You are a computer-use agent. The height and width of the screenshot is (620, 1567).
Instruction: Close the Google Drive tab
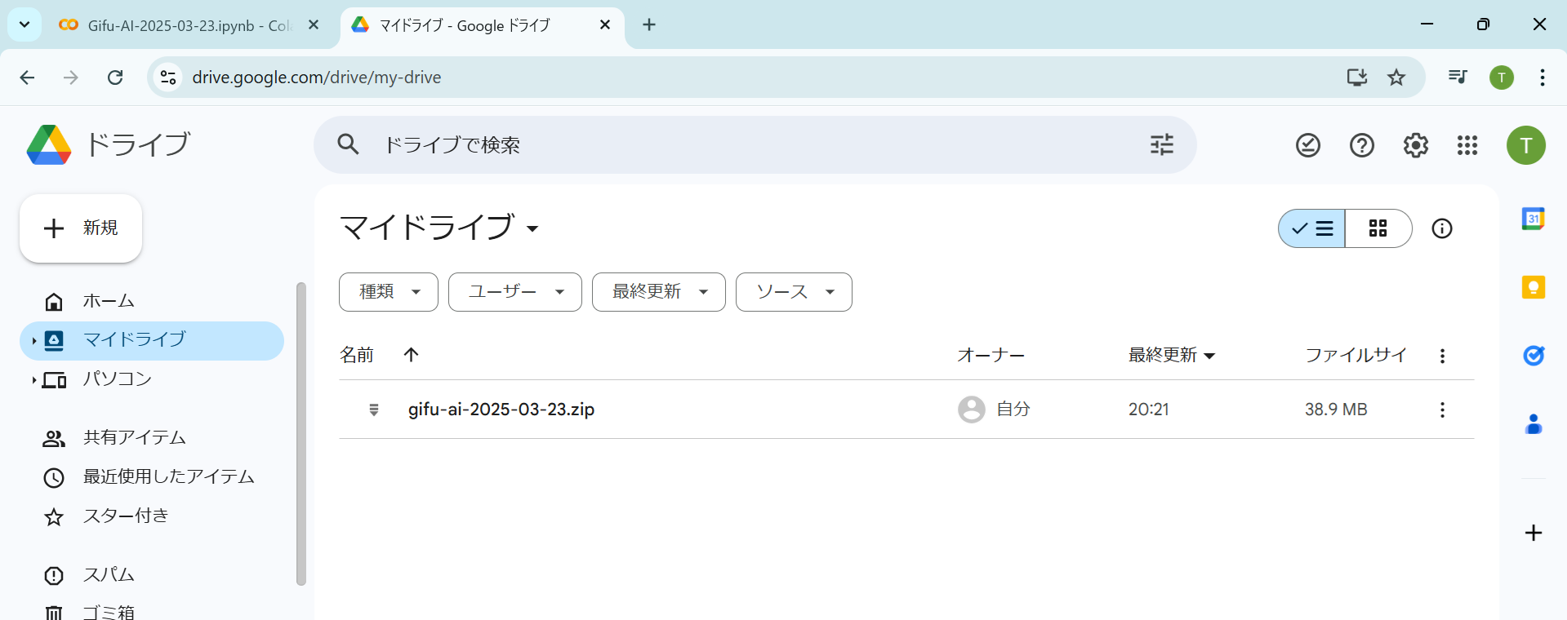point(605,25)
